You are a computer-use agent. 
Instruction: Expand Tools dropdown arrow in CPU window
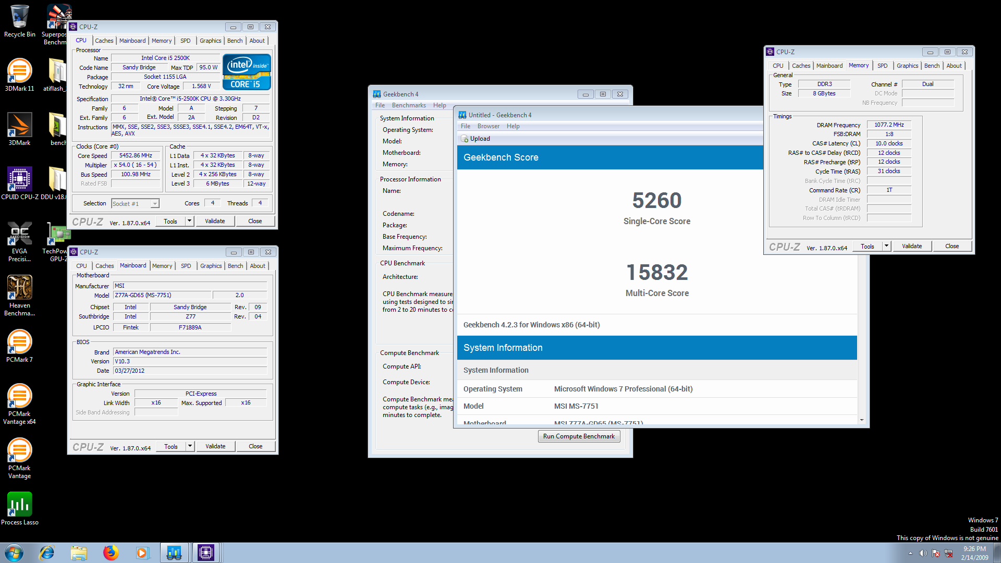[189, 221]
